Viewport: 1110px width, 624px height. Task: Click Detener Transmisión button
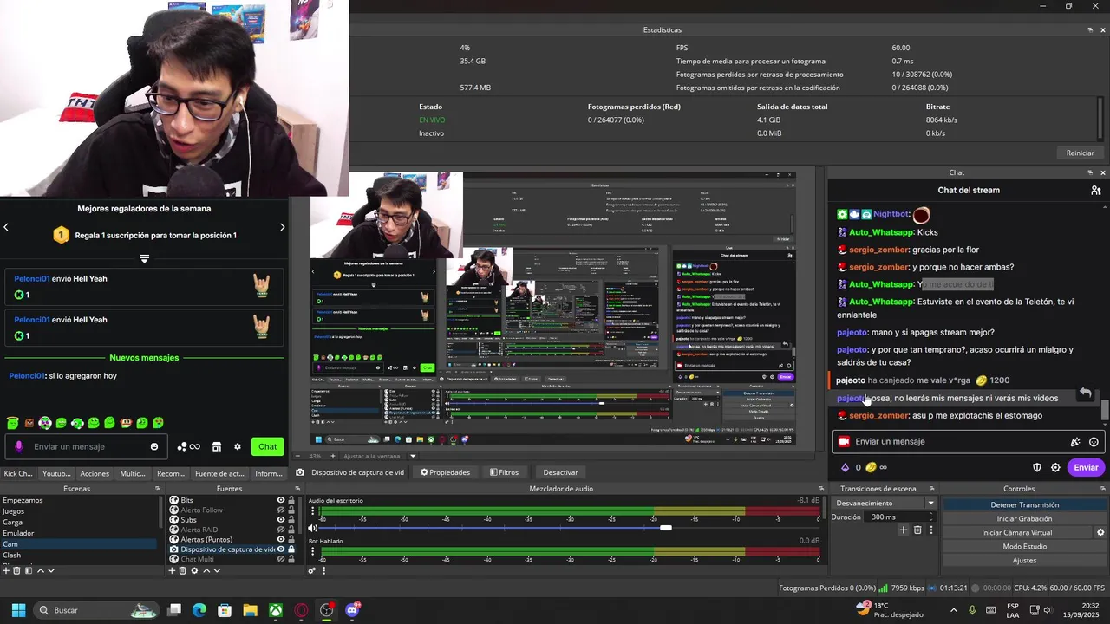(1024, 504)
